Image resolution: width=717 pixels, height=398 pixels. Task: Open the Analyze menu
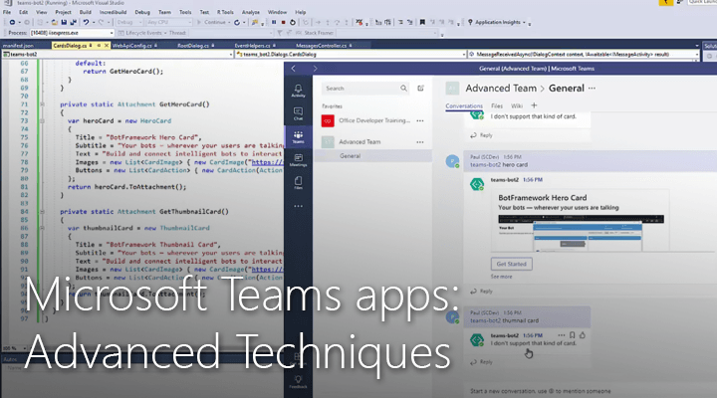coord(251,12)
